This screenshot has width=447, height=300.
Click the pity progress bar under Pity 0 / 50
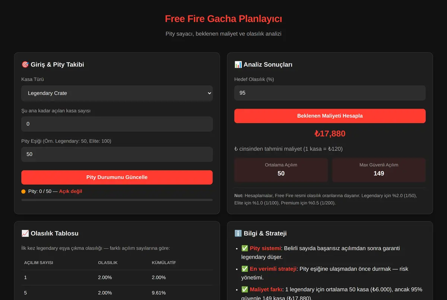point(117,200)
